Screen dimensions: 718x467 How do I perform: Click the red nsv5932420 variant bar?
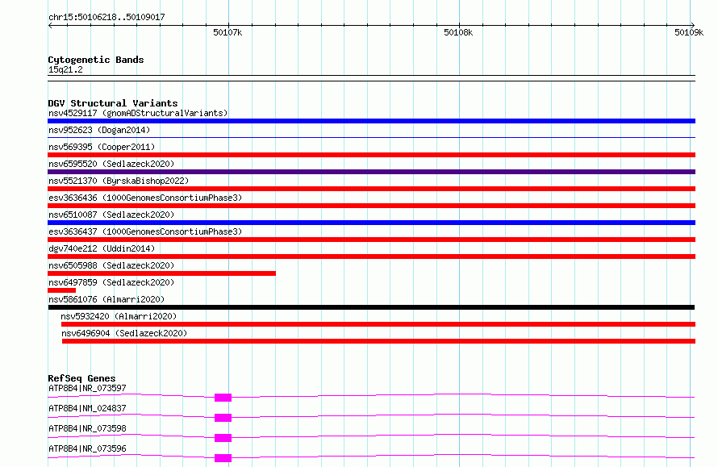click(x=378, y=324)
